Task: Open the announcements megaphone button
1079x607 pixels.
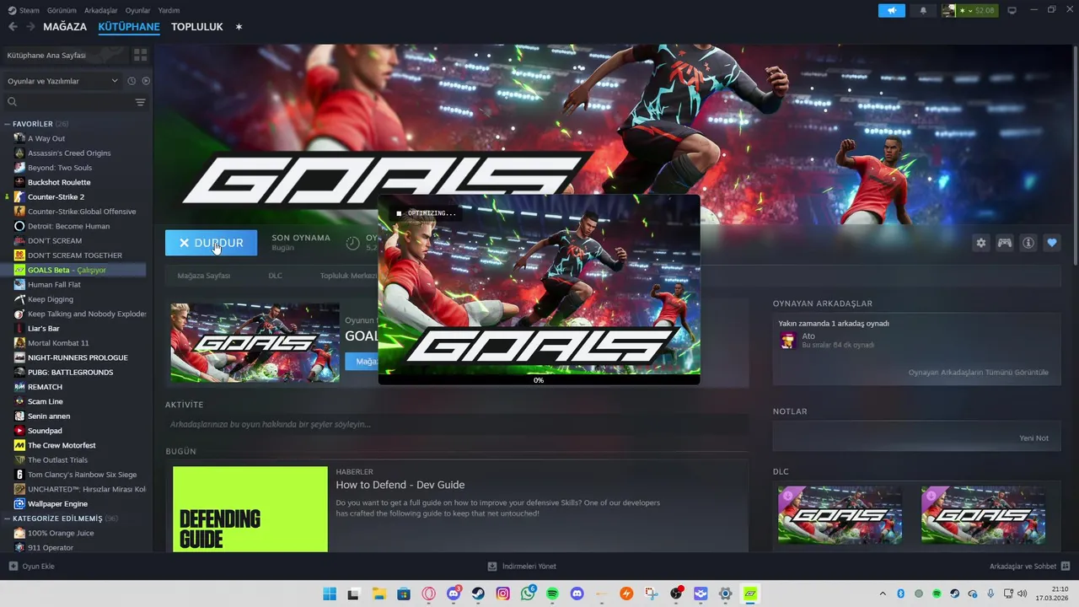Action: click(891, 10)
